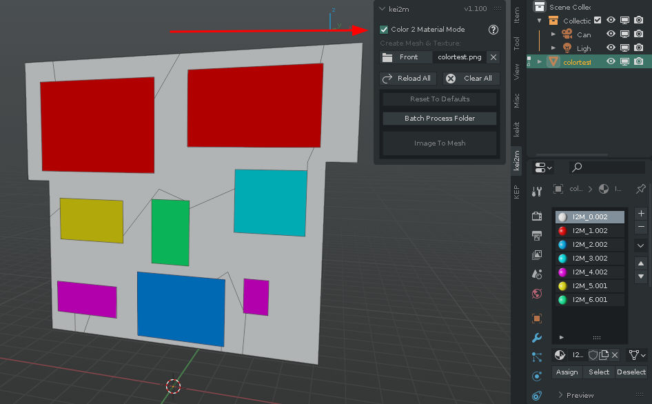Viewport: 652px width, 404px height.
Task: Open the Render properties tab icon
Action: click(x=537, y=216)
